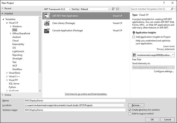Image resolution: width=177 pixels, height=123 pixels.
Task: Select the Web template category
Action: 15,30
